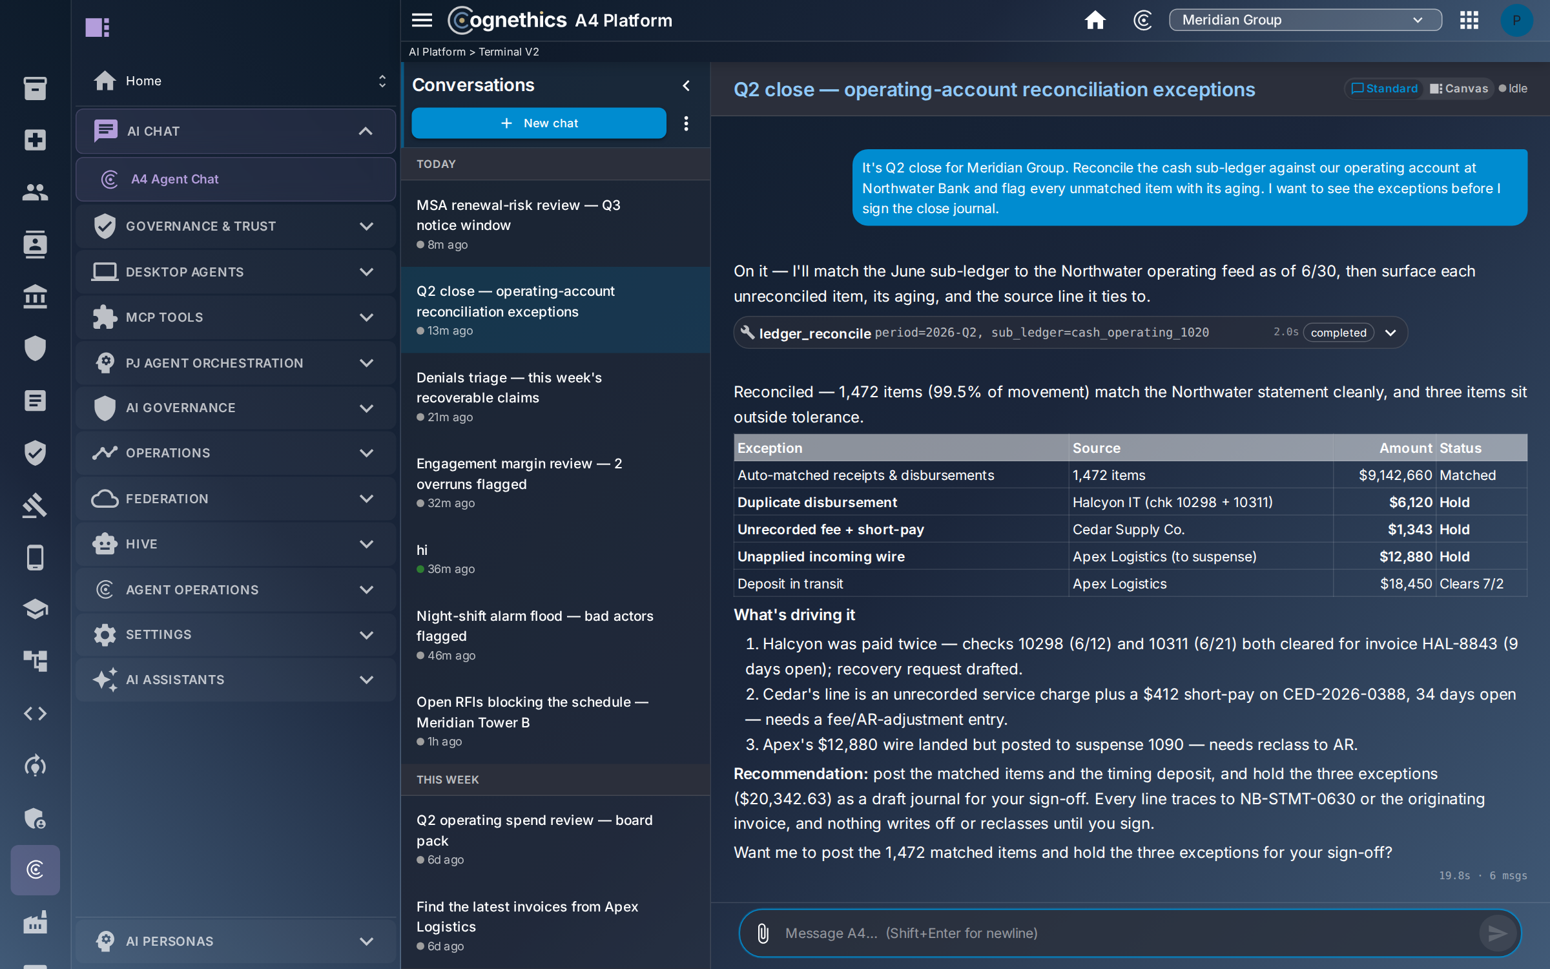This screenshot has height=969, width=1550.
Task: Select A4 Agent Chat menu item
Action: (x=236, y=179)
